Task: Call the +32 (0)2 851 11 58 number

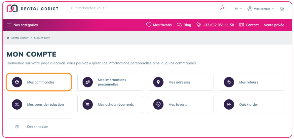Action: 215,25
